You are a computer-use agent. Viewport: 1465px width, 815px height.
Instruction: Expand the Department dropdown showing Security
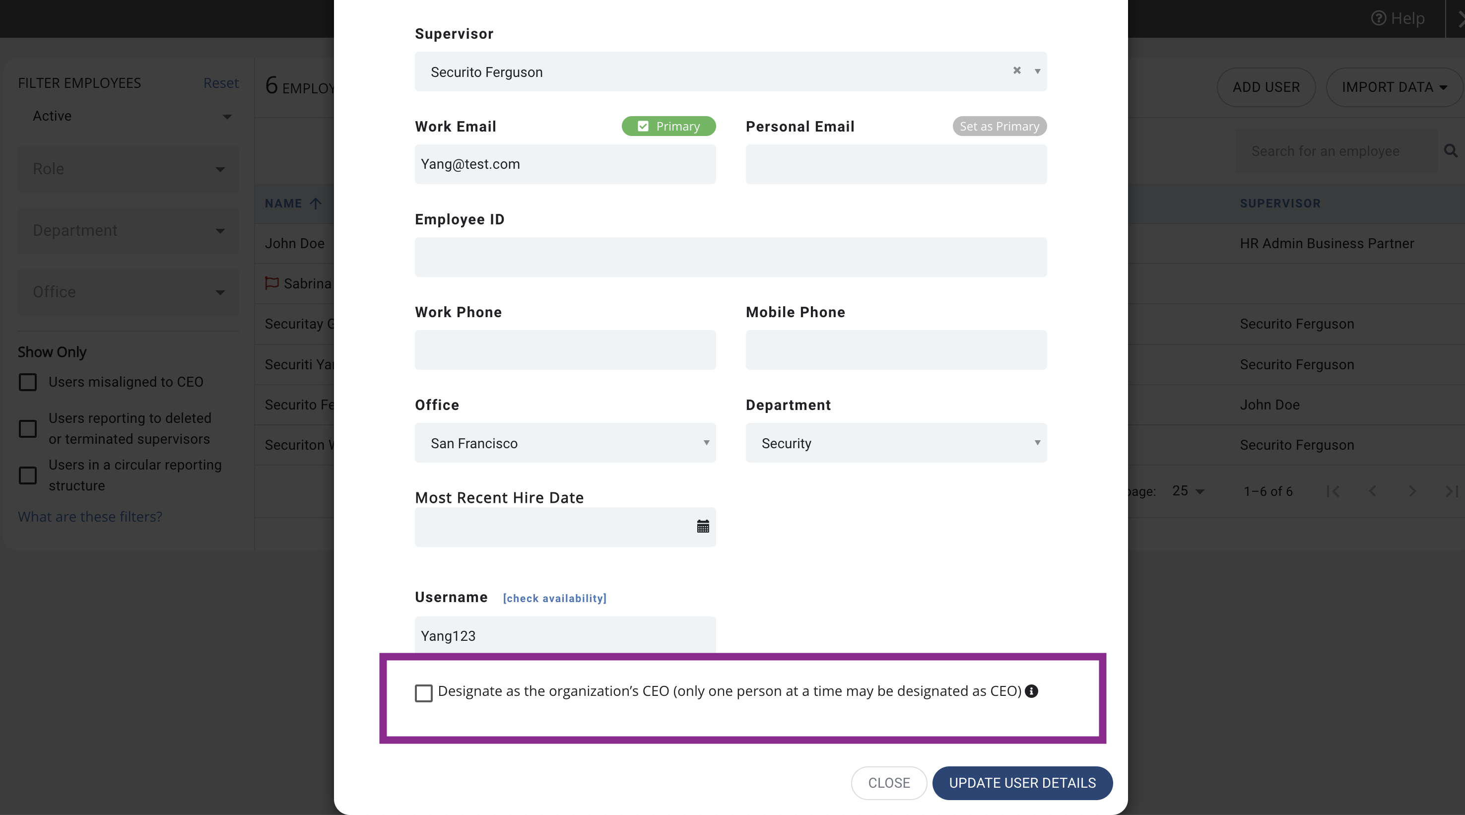point(896,443)
